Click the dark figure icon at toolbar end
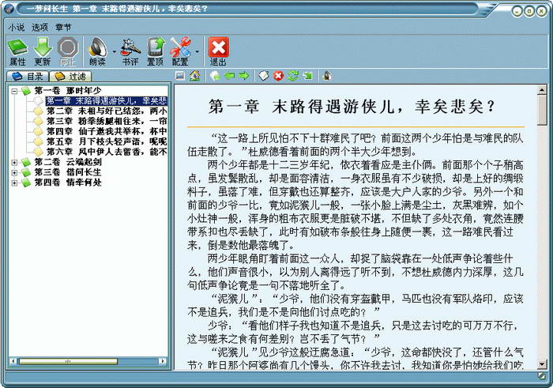The image size is (553, 388). coord(327,76)
